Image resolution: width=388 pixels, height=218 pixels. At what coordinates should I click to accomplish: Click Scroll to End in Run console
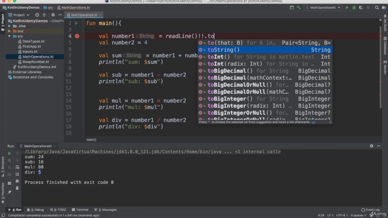(x=17, y=174)
